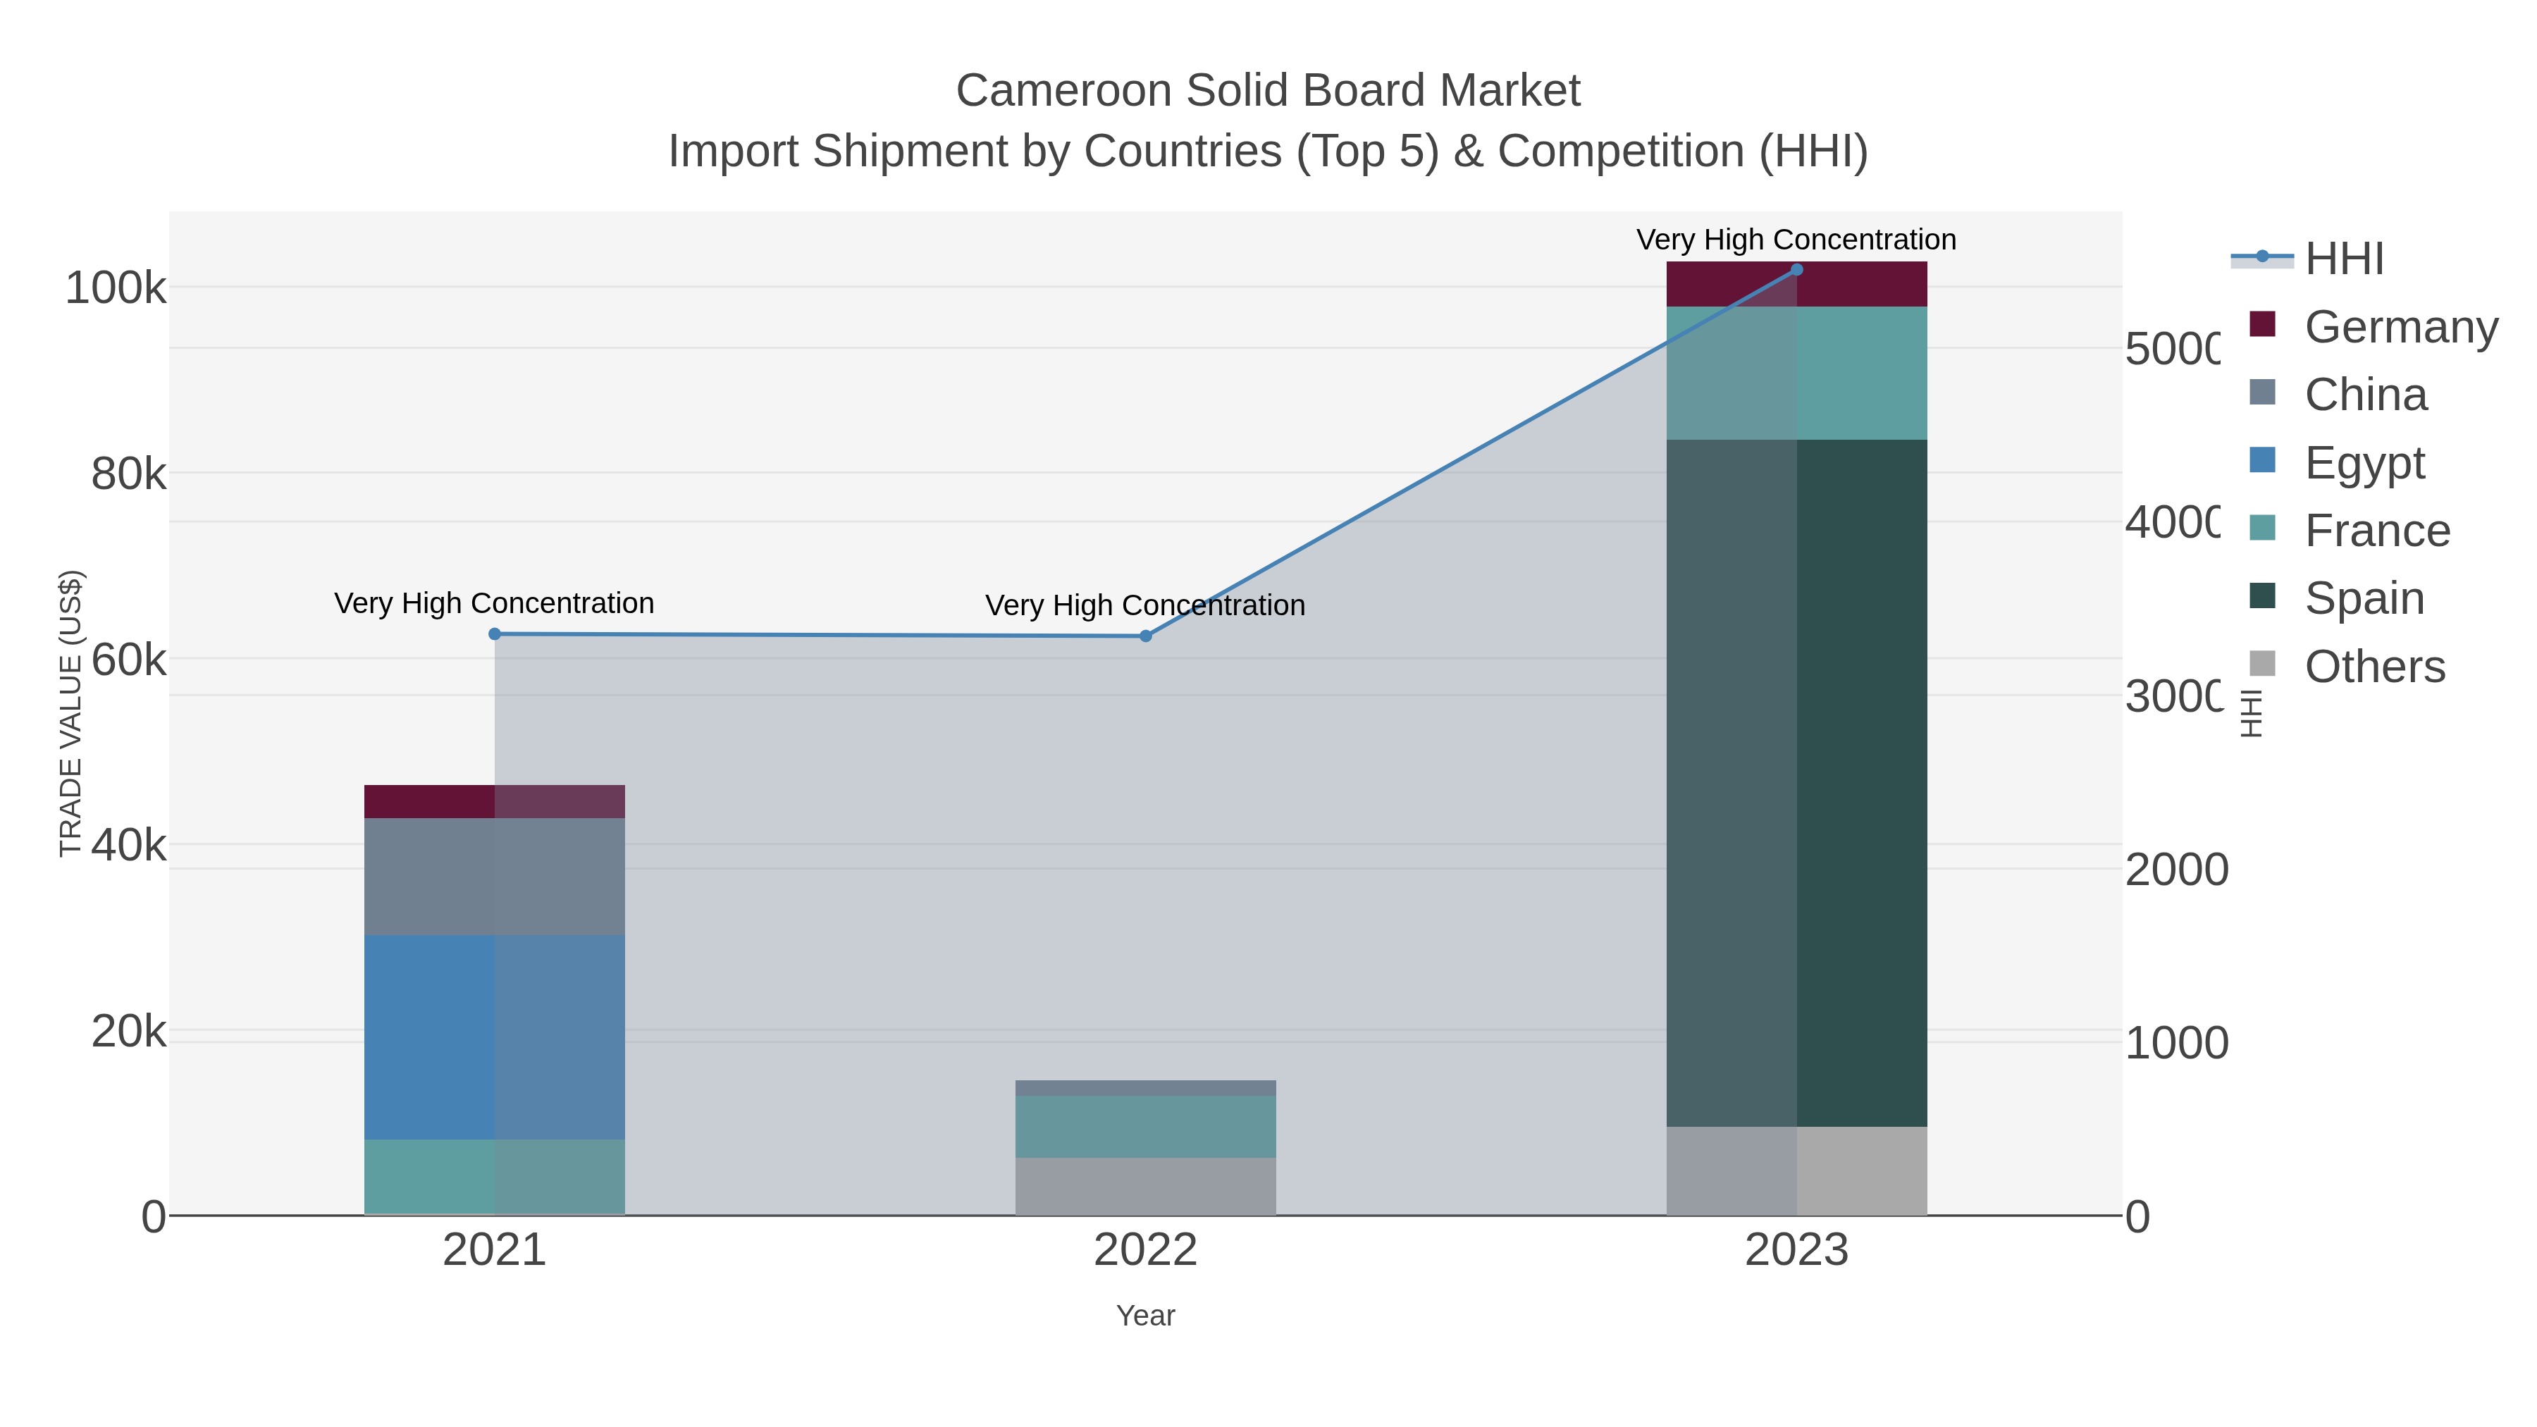
Task: Select the Egypt bar segment in 2021
Action: coord(495,1037)
